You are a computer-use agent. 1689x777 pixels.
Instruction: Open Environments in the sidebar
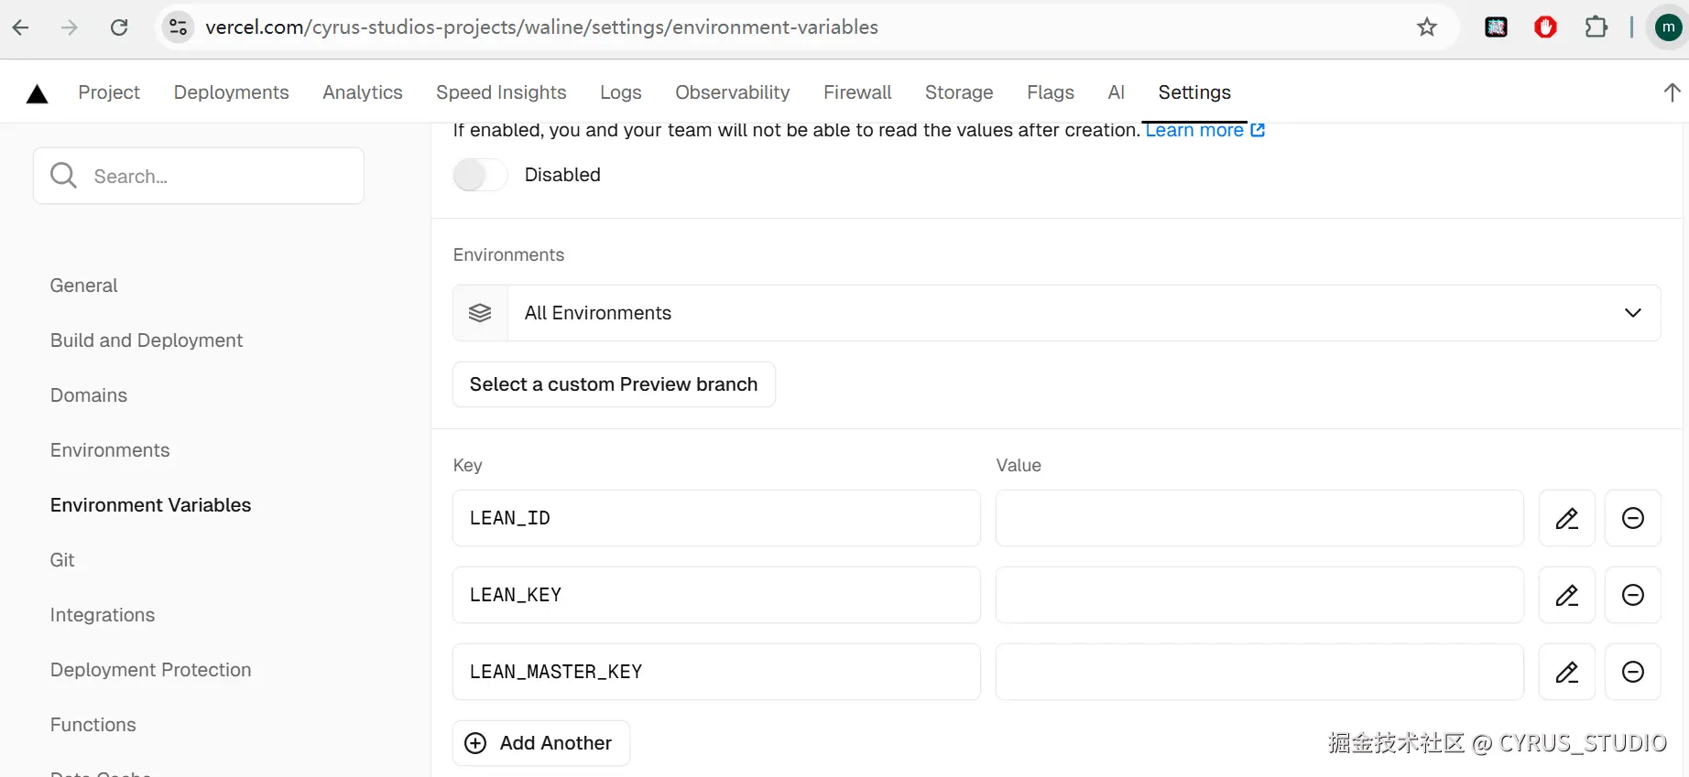(x=110, y=450)
